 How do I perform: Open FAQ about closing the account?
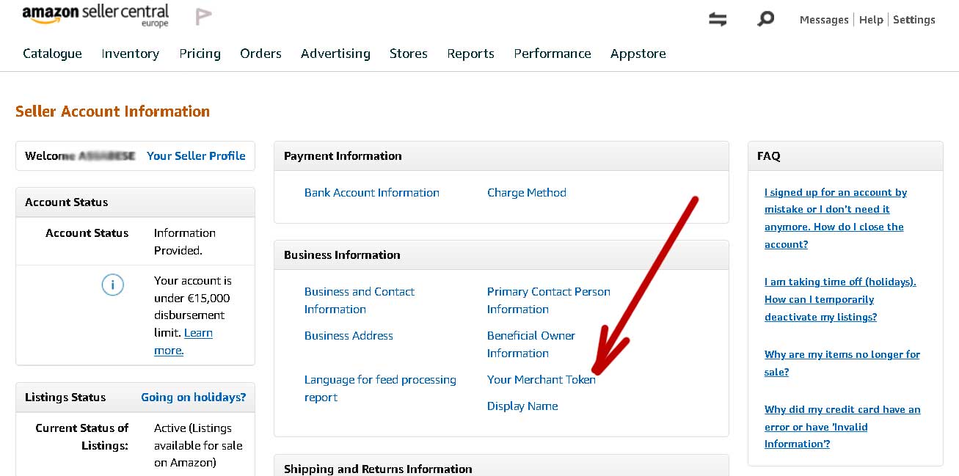[x=836, y=218]
